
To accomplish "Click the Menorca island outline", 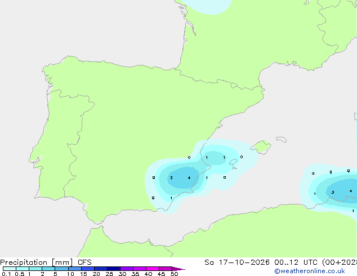I will 281,139.
